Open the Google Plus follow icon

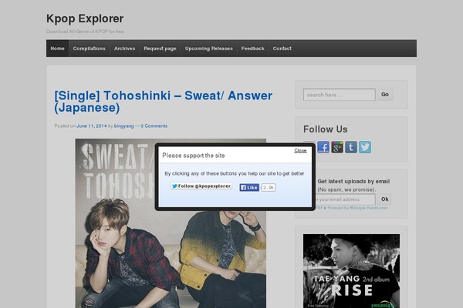pos(337,147)
